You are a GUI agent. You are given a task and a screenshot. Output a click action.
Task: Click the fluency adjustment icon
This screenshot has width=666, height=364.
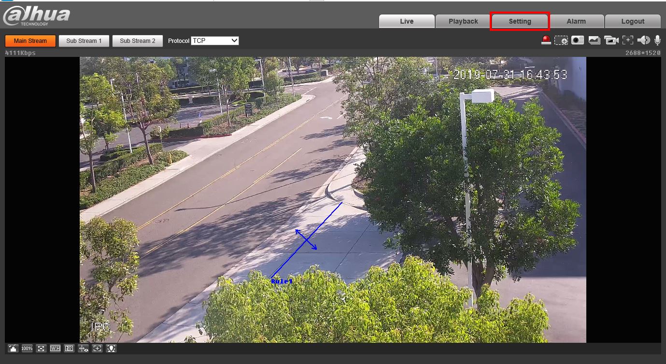[69, 349]
